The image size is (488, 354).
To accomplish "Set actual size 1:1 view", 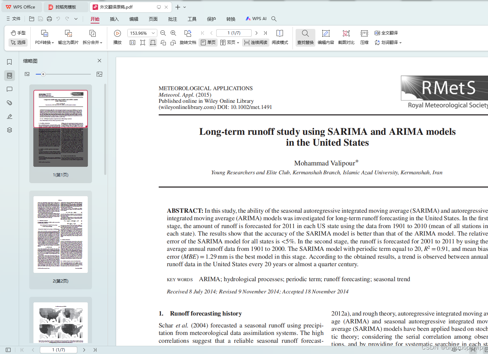I will (132, 43).
